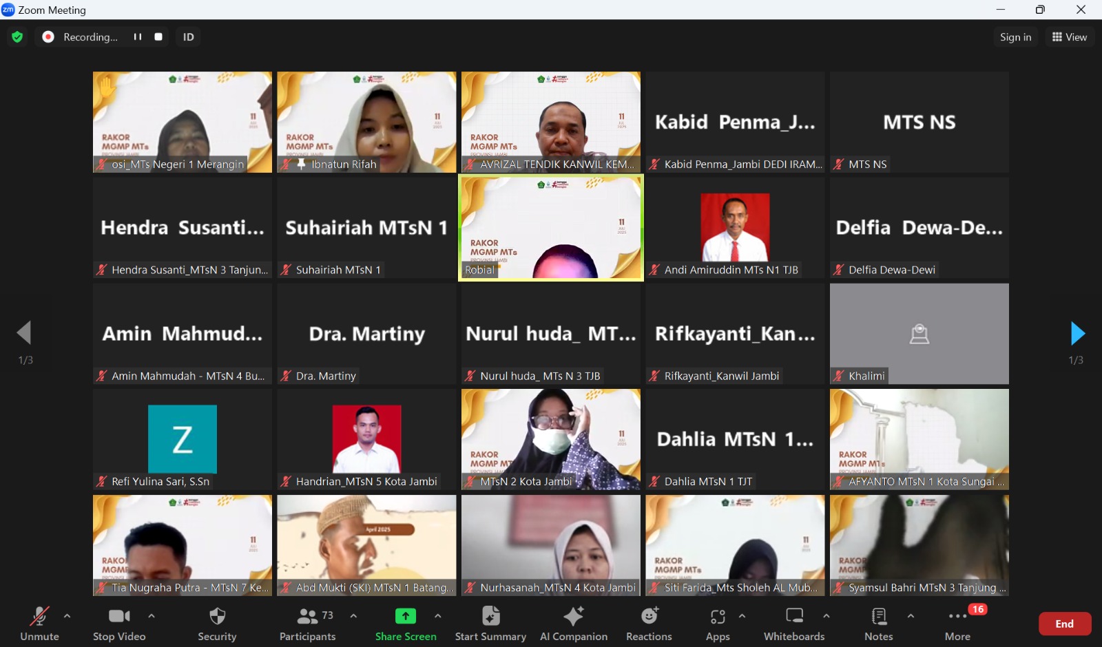The width and height of the screenshot is (1102, 647).
Task: Expand audio options arrow beside Unmute
Action: [x=67, y=616]
